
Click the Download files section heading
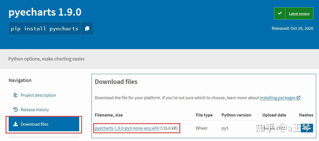pyautogui.click(x=116, y=82)
